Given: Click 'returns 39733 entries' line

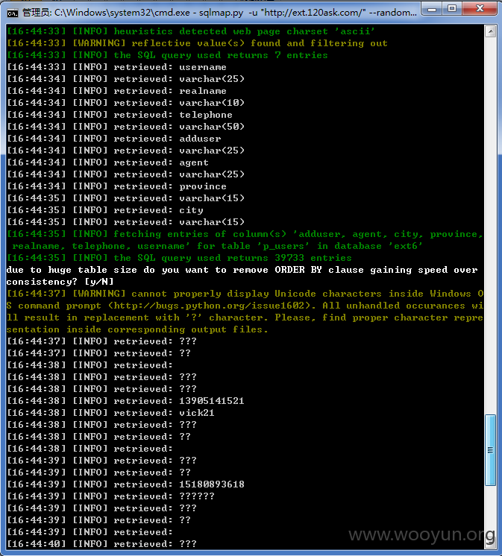Looking at the screenshot, I should point(179,258).
